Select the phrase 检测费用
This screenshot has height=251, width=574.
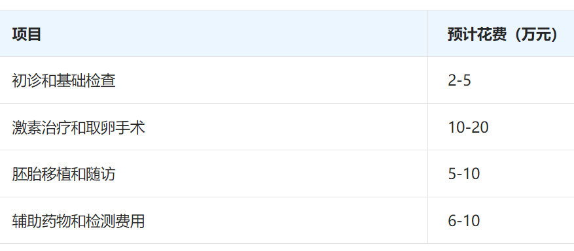(115, 221)
